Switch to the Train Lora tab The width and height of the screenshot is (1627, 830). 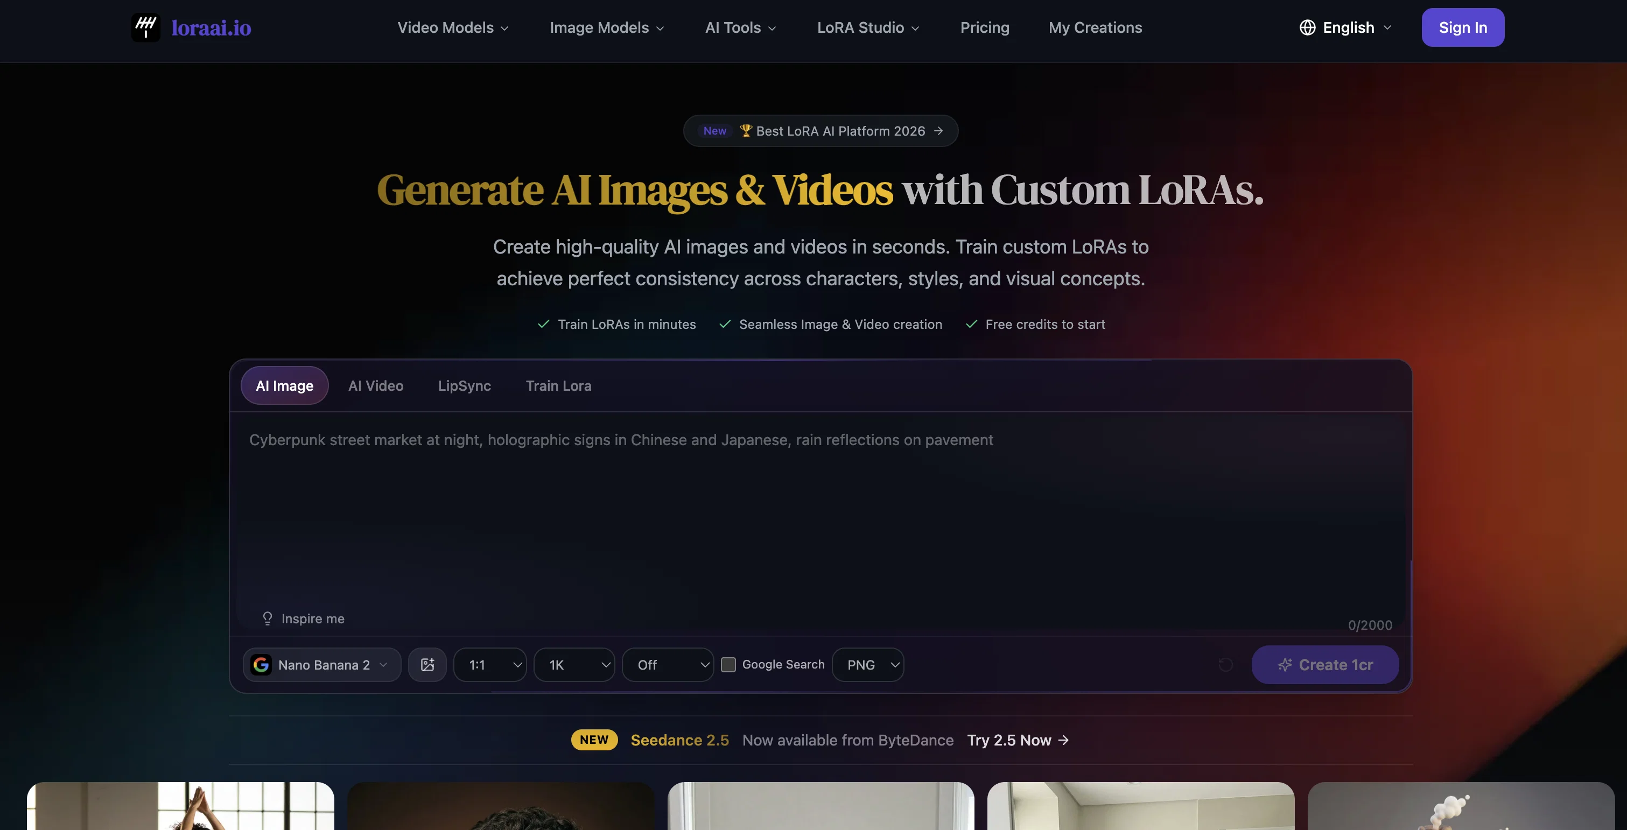(558, 385)
